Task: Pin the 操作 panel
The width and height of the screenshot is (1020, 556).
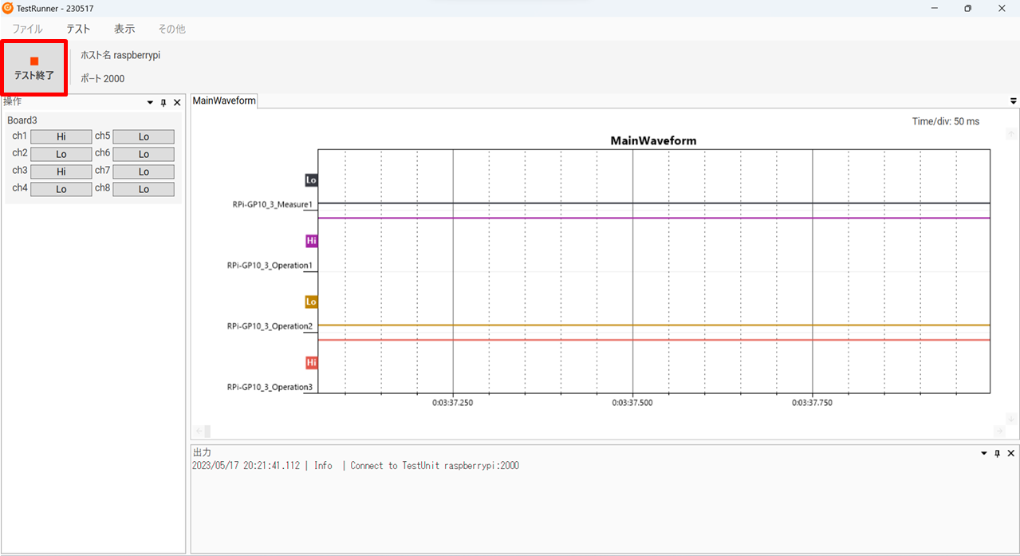Action: (163, 103)
